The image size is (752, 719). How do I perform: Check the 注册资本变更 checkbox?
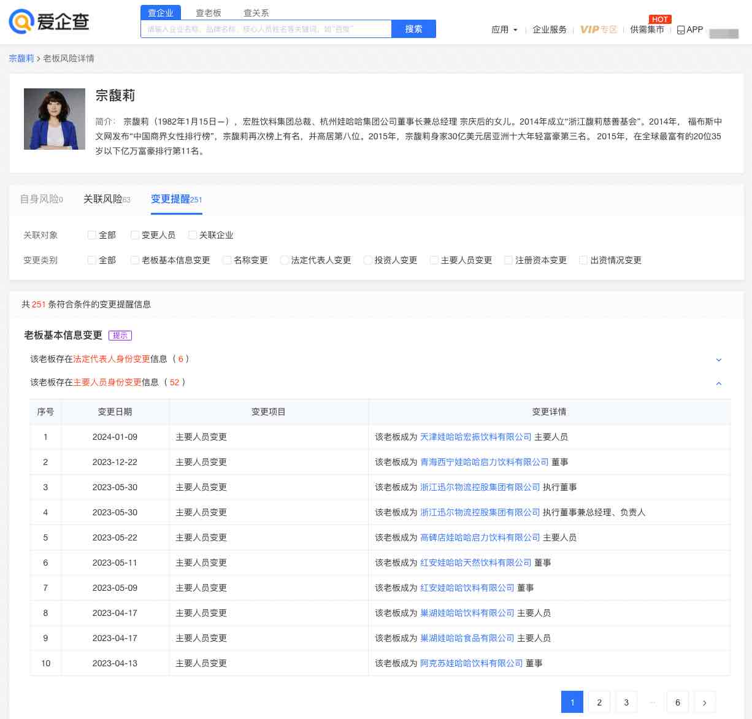click(x=508, y=260)
